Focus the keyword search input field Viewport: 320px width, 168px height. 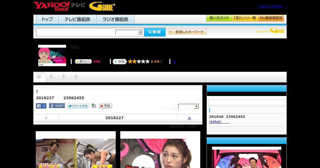coord(75,32)
